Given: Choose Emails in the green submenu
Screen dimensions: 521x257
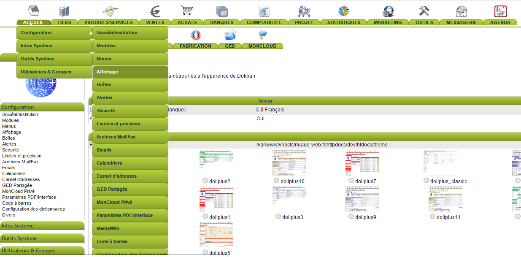Looking at the screenshot, I should pos(130,150).
